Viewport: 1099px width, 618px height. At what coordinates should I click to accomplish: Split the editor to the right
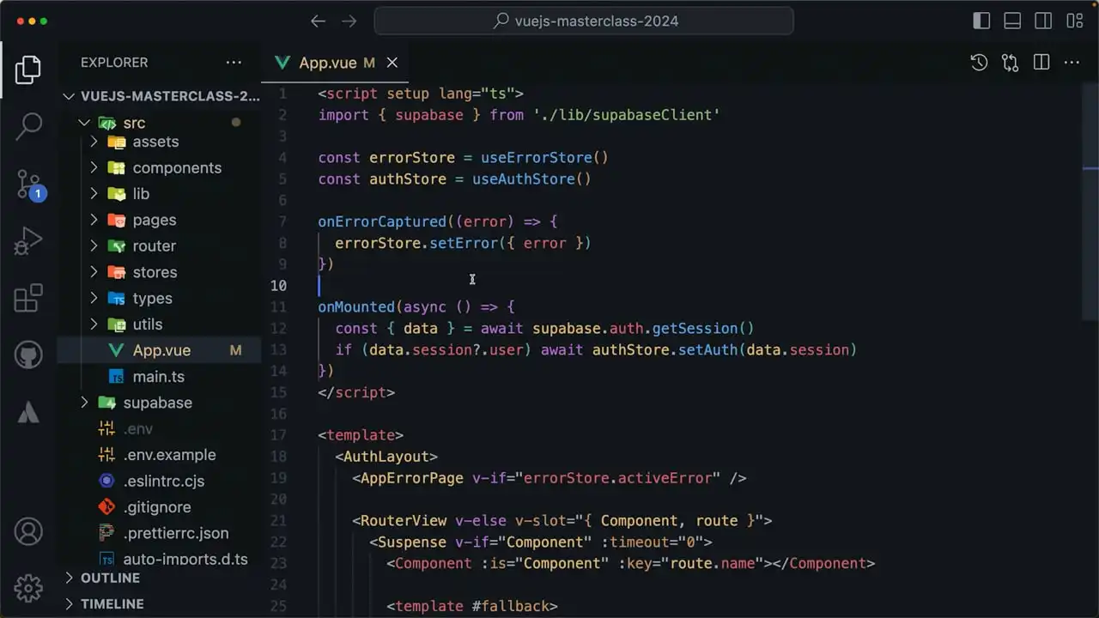pyautogui.click(x=1041, y=63)
